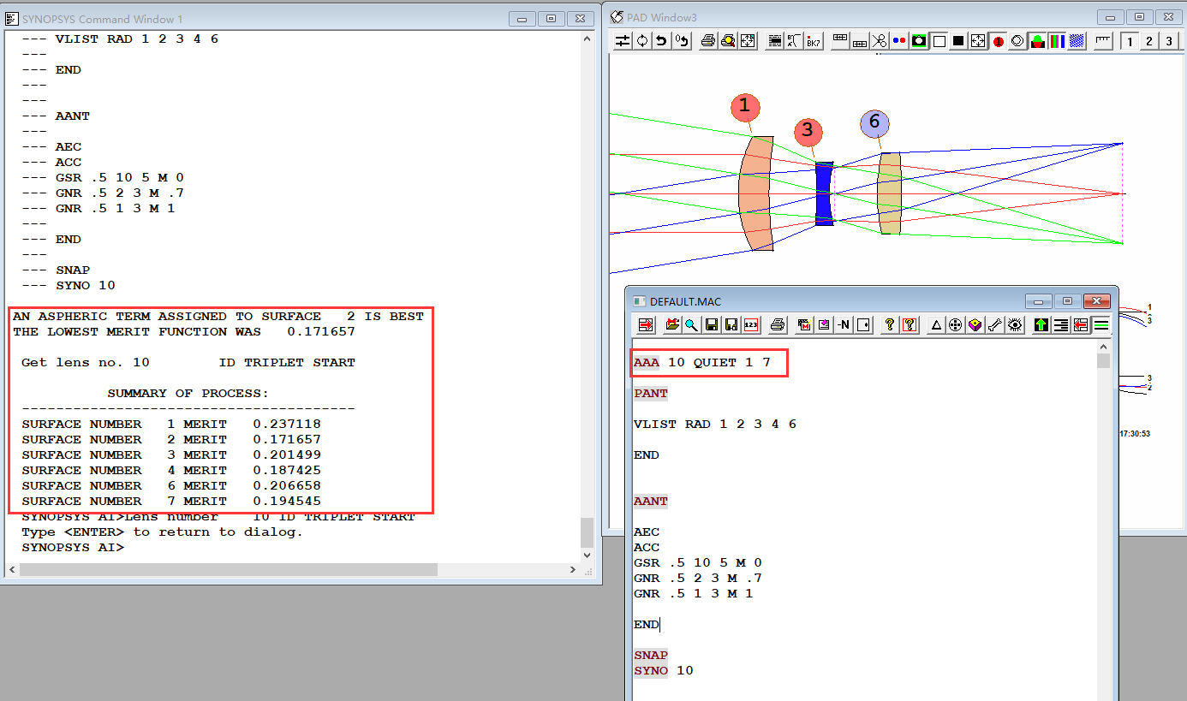Click the DEFAULT.MAC vertical scrollbar up arrow
The image size is (1187, 701).
pyautogui.click(x=1104, y=347)
